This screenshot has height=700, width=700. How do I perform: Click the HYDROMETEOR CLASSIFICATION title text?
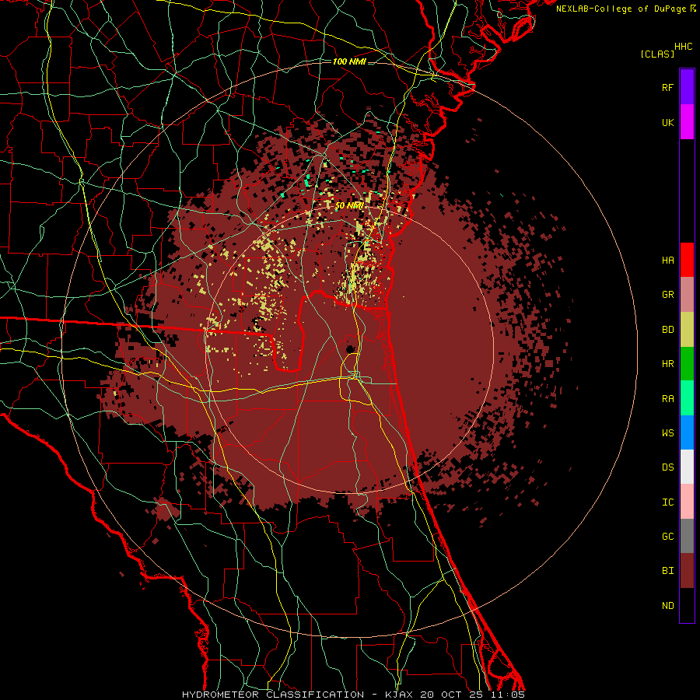click(273, 695)
